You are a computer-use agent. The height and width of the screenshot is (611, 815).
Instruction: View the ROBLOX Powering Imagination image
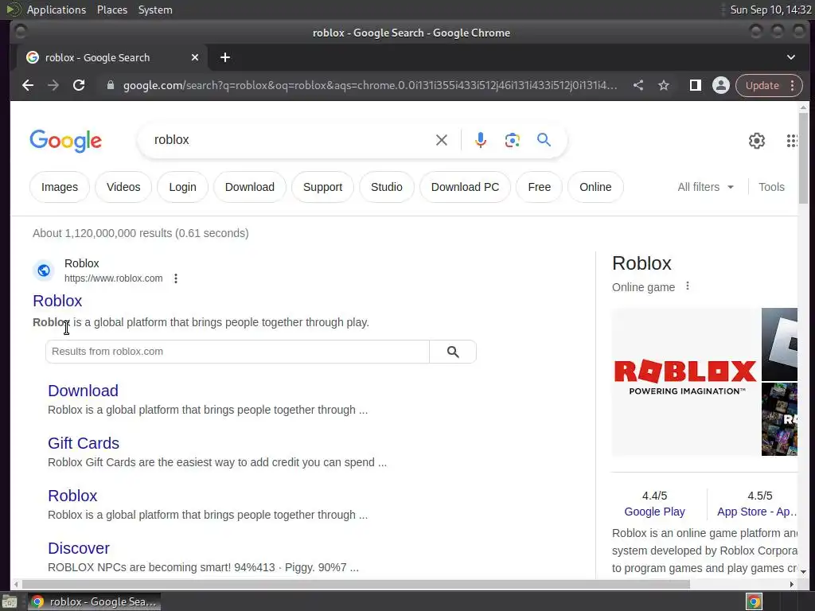(685, 382)
